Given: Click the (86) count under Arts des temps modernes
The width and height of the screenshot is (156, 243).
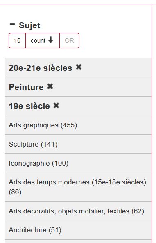Looking at the screenshot, I should tap(15, 192).
